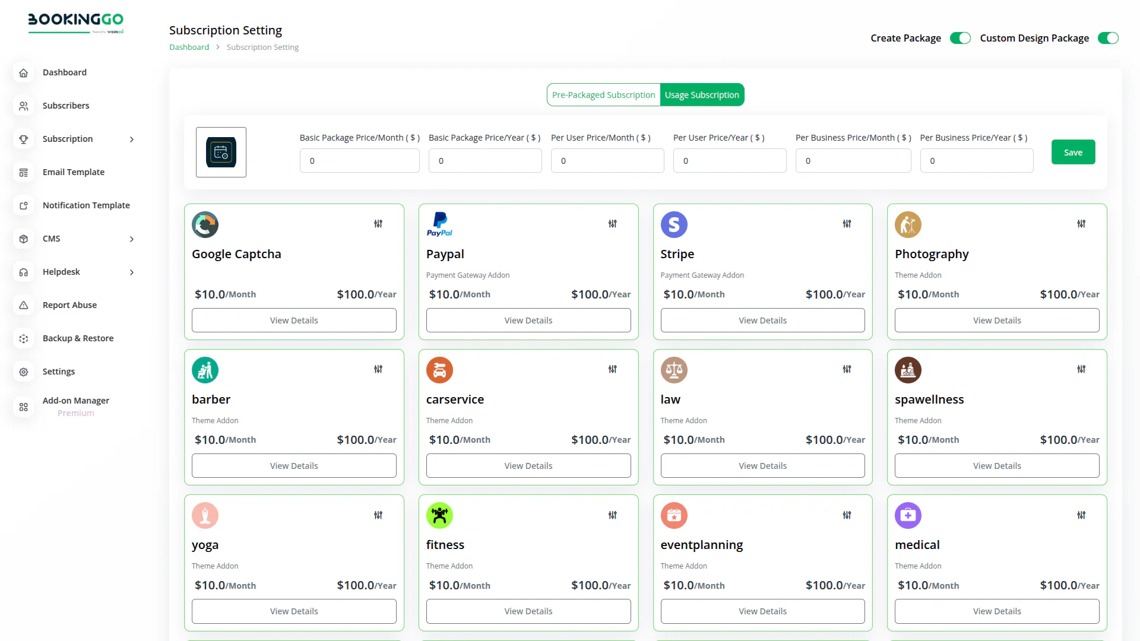The height and width of the screenshot is (641, 1140).
Task: Expand the Helpdesk sidebar menu
Action: click(132, 272)
